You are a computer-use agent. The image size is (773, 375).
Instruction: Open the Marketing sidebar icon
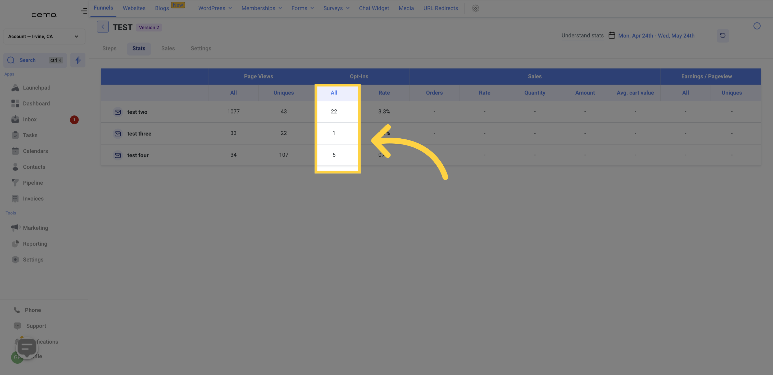coord(15,228)
